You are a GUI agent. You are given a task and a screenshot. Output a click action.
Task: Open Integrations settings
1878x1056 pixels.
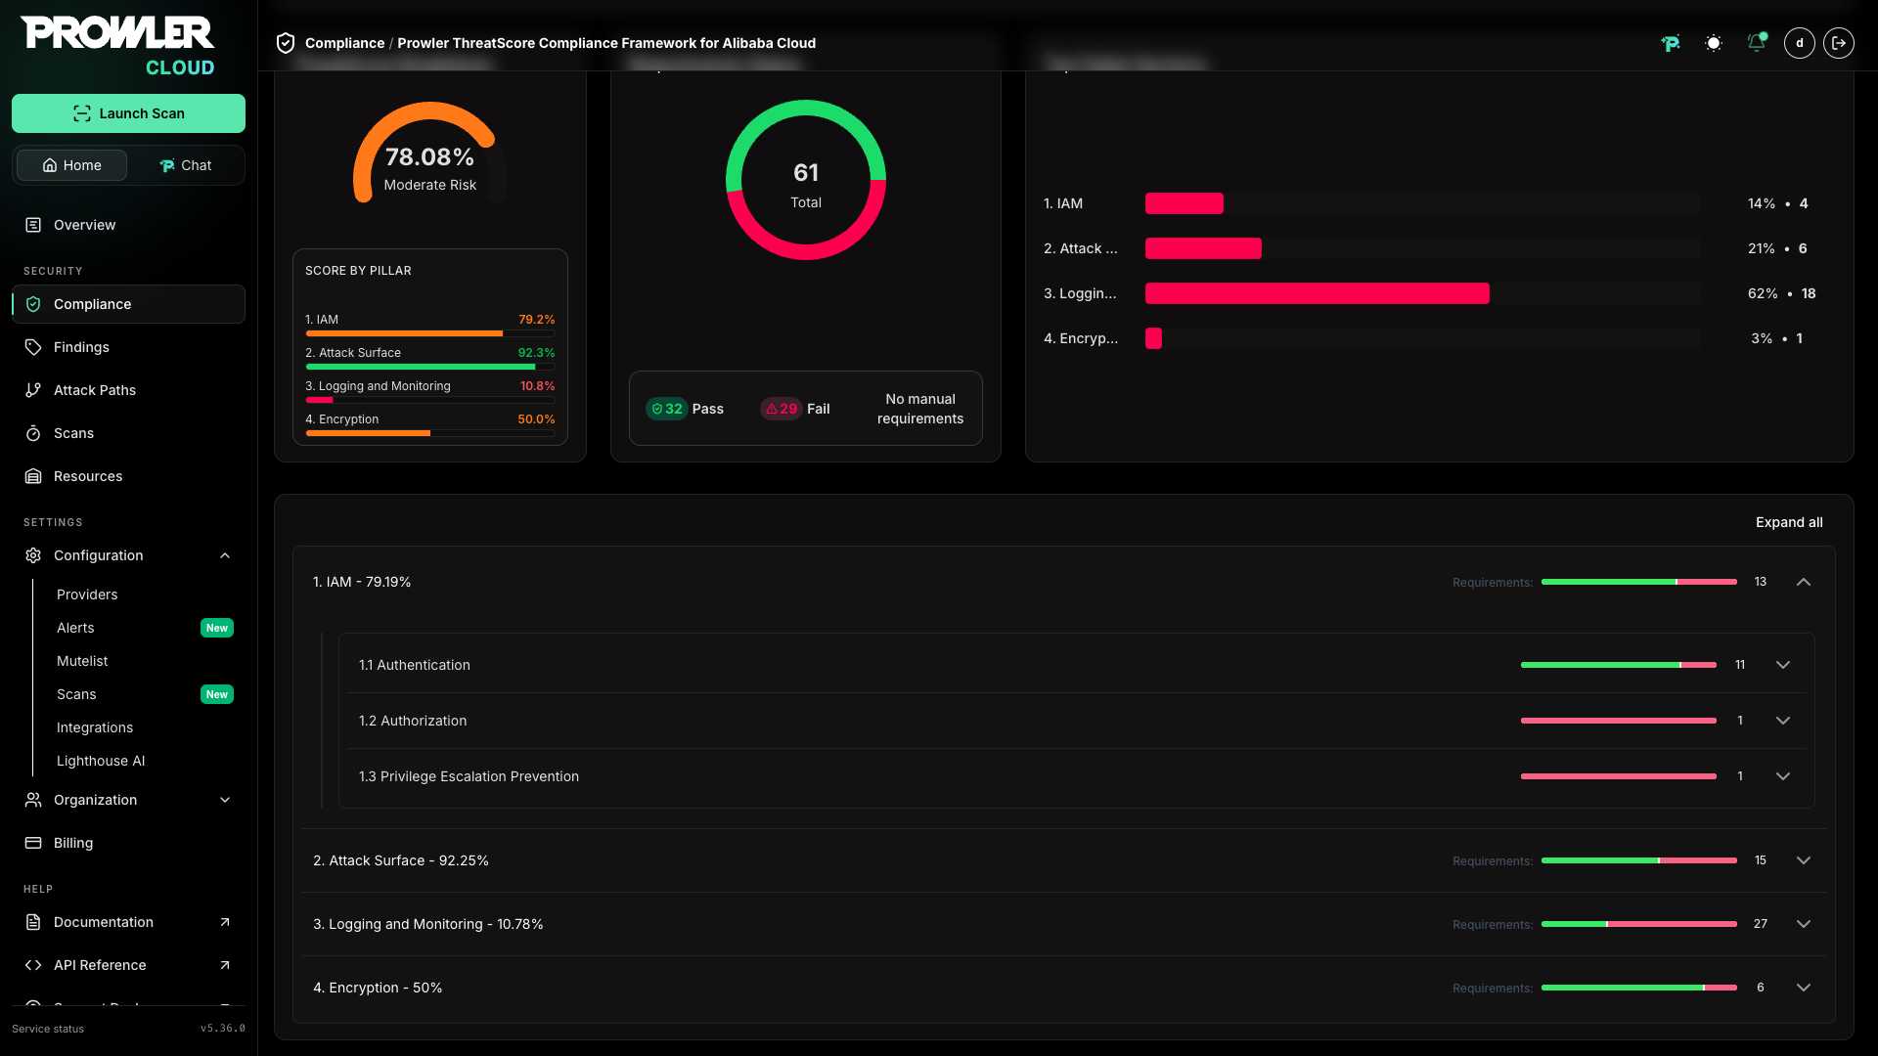tap(95, 727)
